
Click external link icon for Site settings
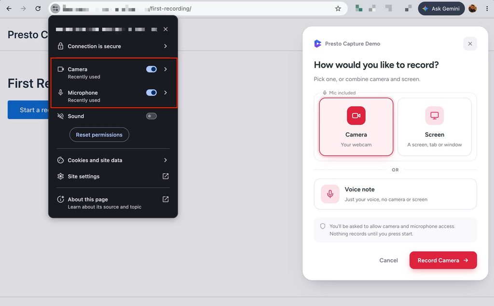pyautogui.click(x=165, y=176)
